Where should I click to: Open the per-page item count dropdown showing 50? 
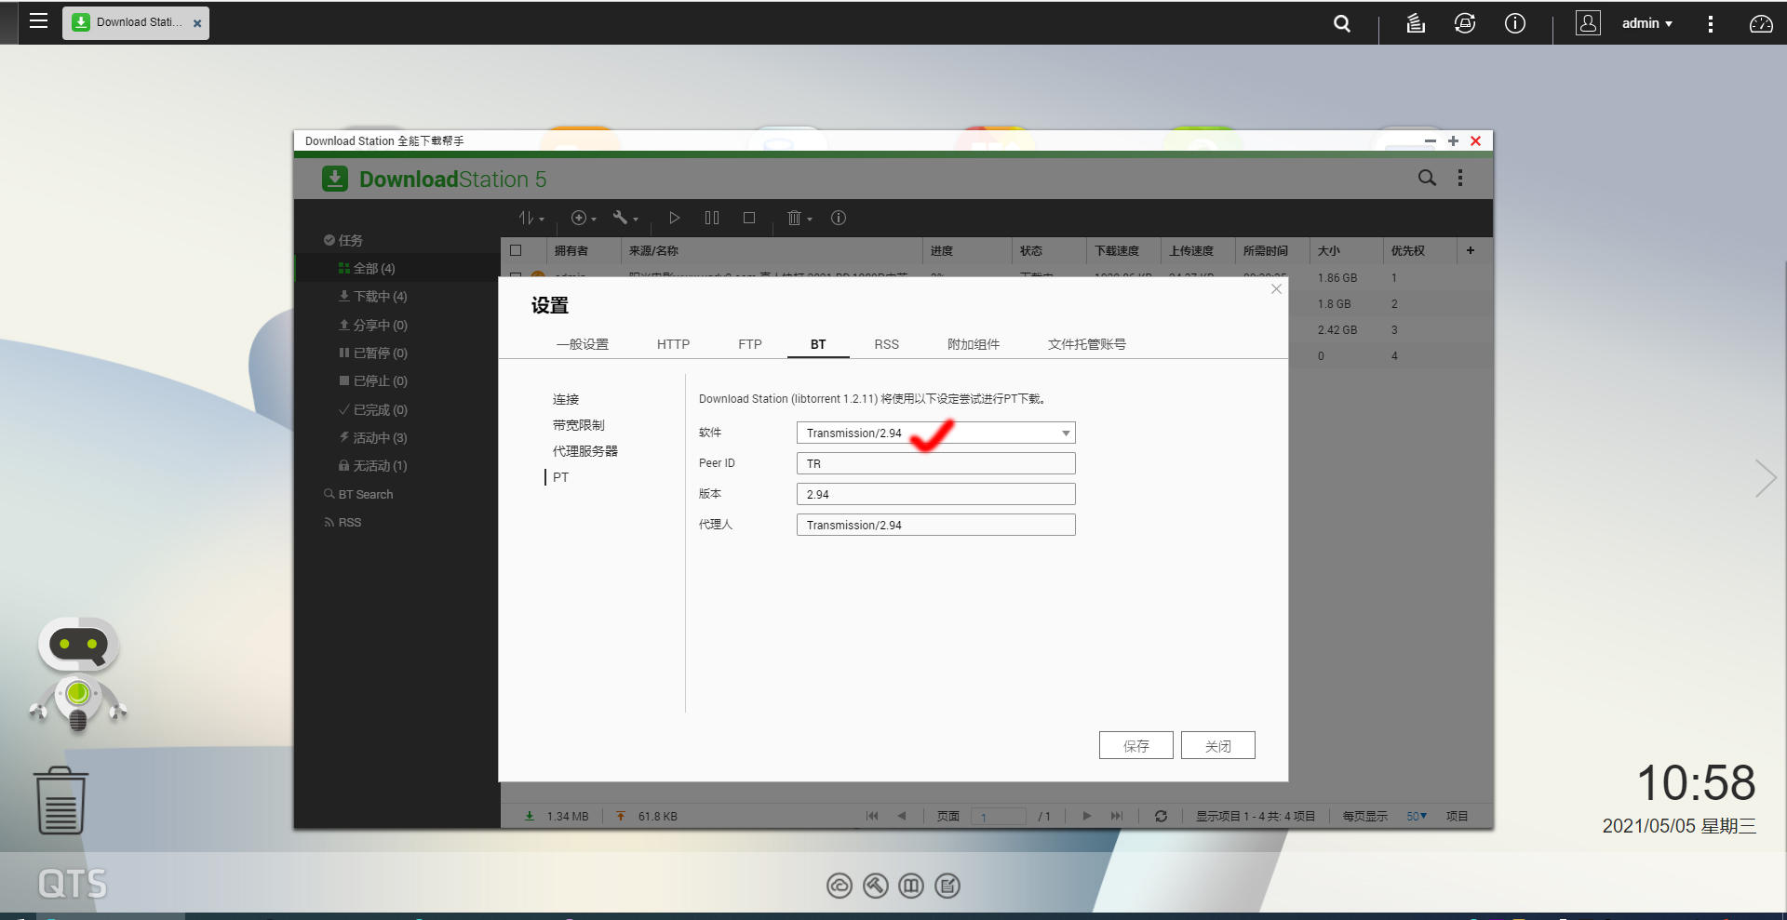point(1416,816)
